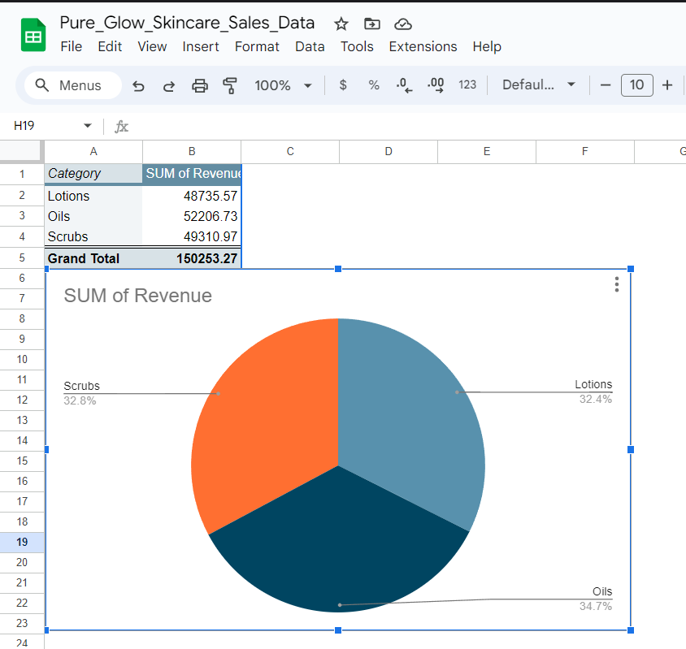Viewport: 686px width, 649px height.
Task: Check the cloud document status icon
Action: [402, 24]
